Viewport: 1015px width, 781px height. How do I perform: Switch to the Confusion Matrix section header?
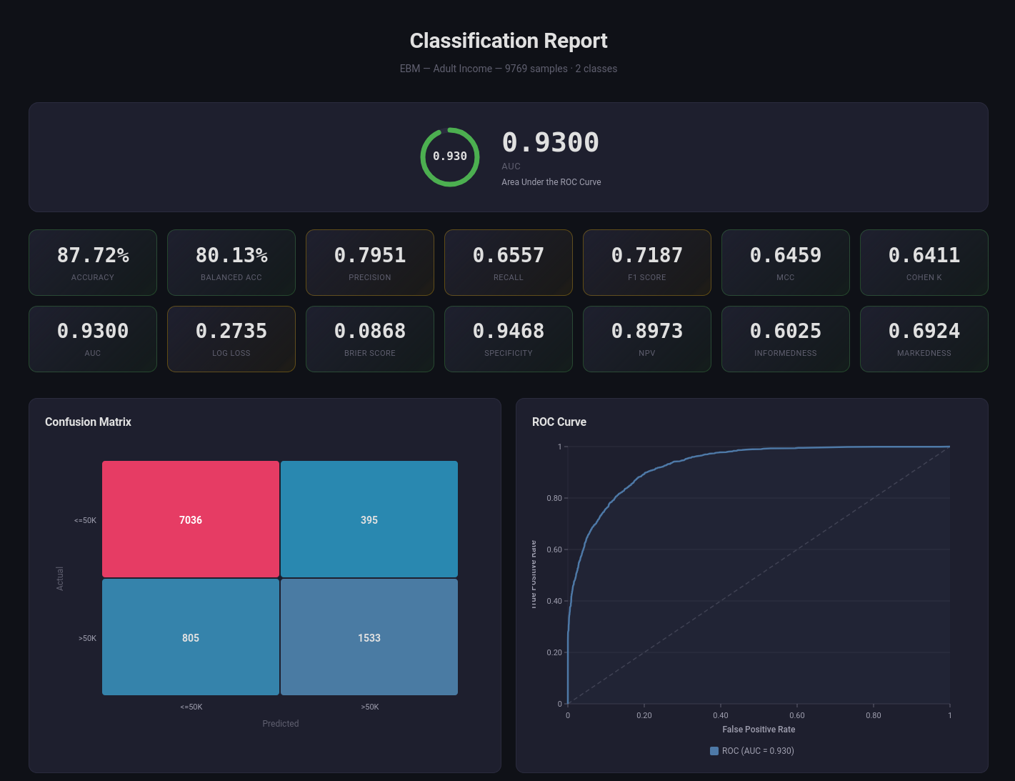click(x=88, y=422)
